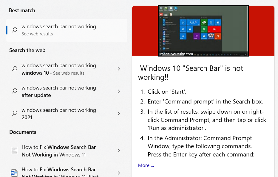Open first 'How to Fix Windows Search Bar' document
The width and height of the screenshot is (278, 177).
coord(58,151)
